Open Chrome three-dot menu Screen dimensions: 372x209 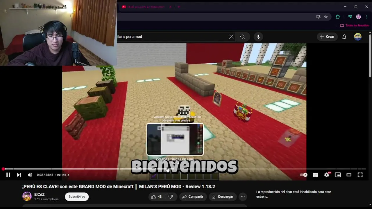tap(367, 17)
